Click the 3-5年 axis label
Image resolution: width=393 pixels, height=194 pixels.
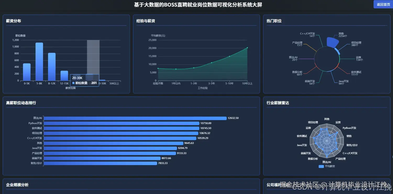click(x=212, y=83)
